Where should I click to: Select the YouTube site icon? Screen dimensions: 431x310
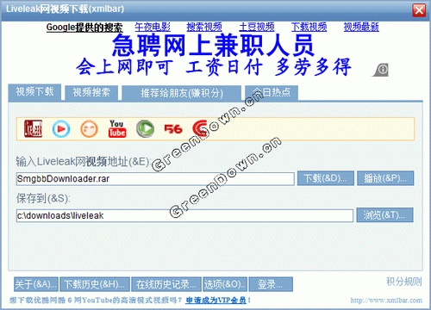coord(117,128)
